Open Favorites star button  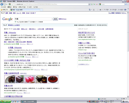coord(4,10)
